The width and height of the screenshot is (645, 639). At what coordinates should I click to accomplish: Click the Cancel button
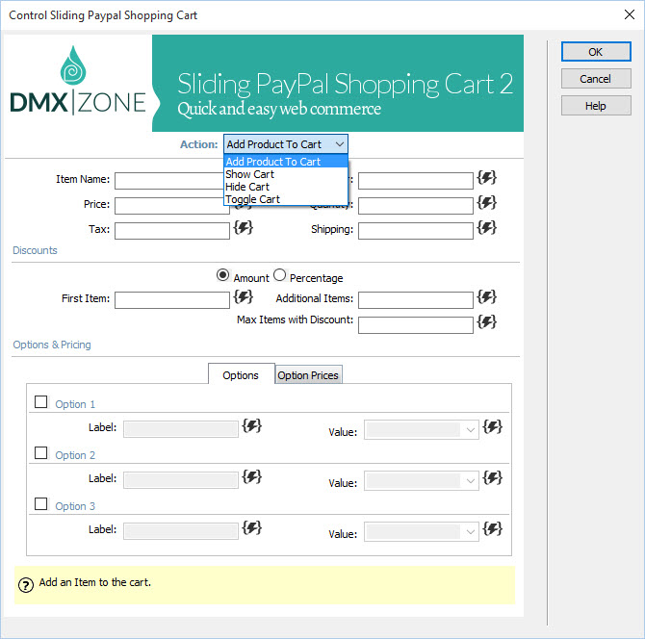click(x=596, y=79)
